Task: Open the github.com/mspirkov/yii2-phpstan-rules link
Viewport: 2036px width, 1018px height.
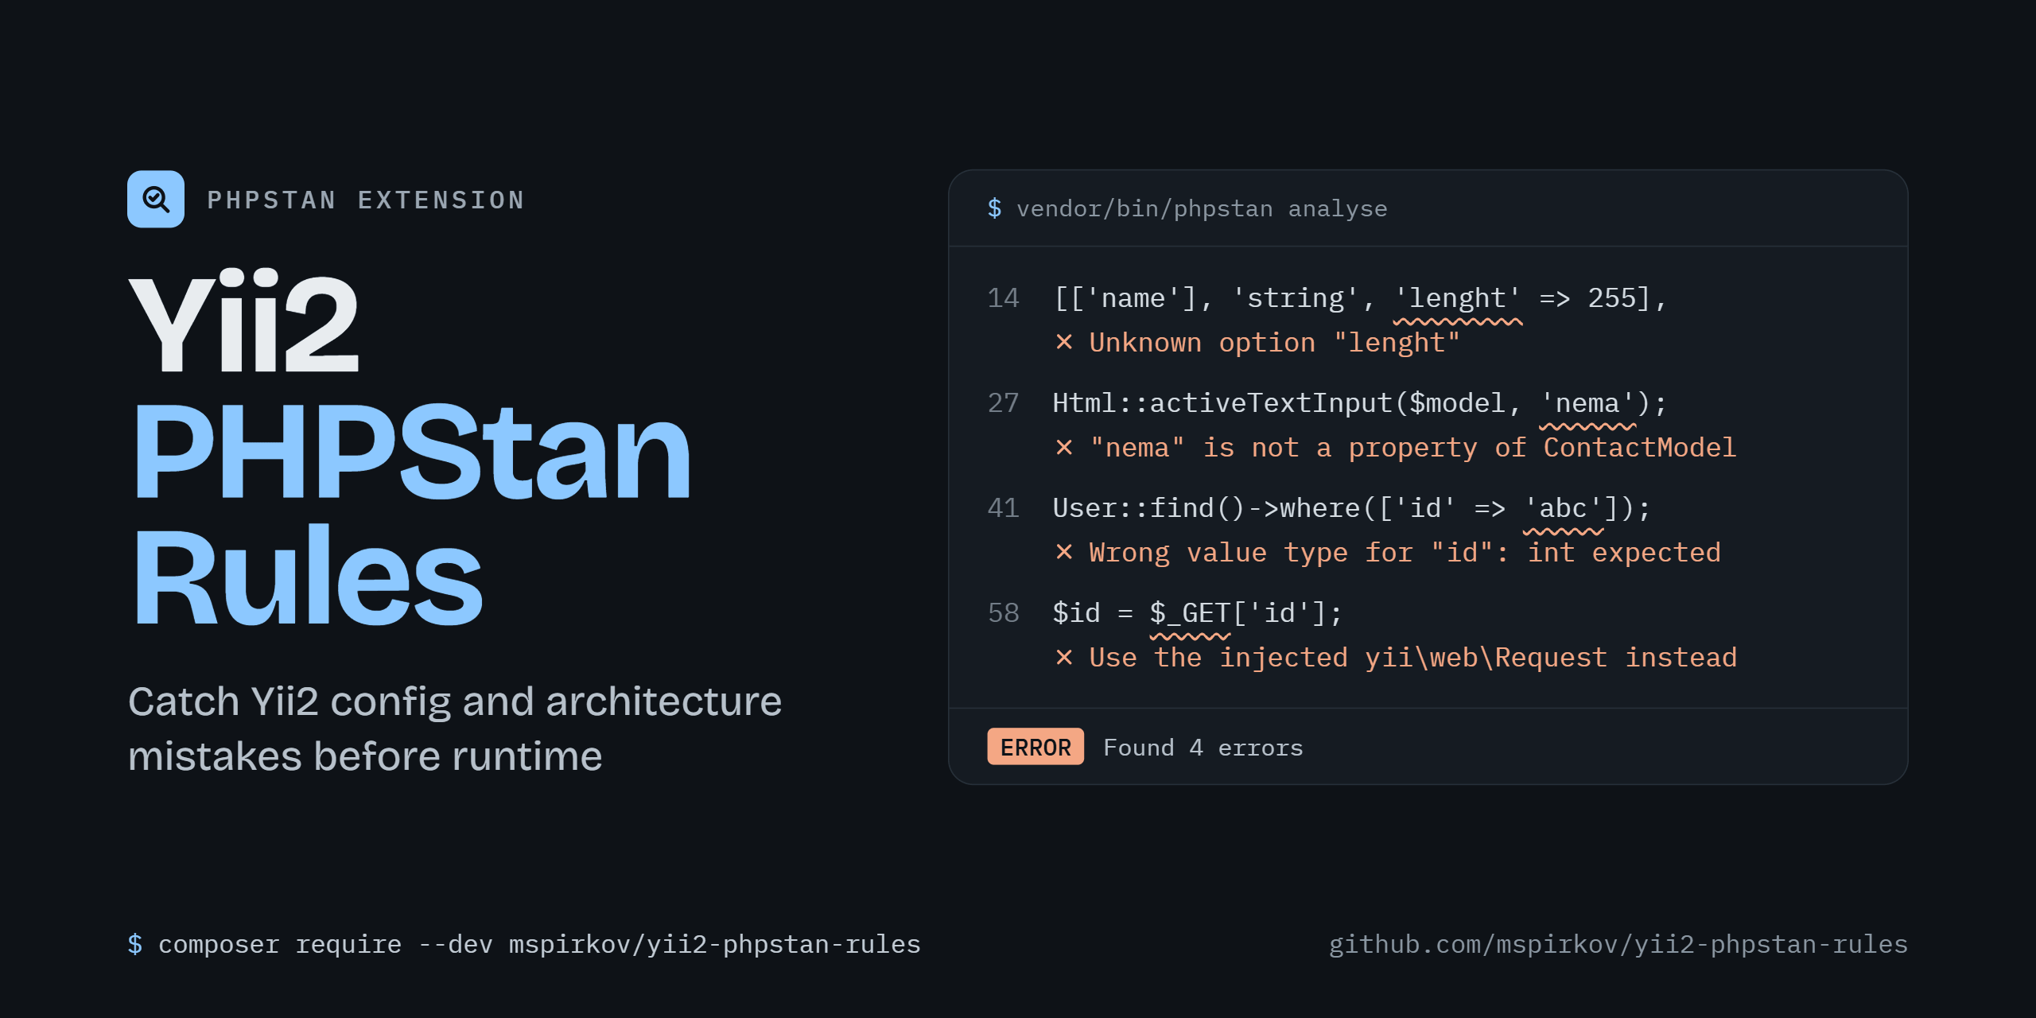Action: 1618,944
